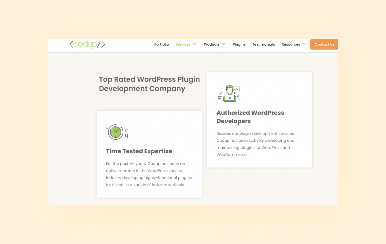Expand the Resources dropdown chevron
This screenshot has width=386, height=244.
pyautogui.click(x=304, y=44)
